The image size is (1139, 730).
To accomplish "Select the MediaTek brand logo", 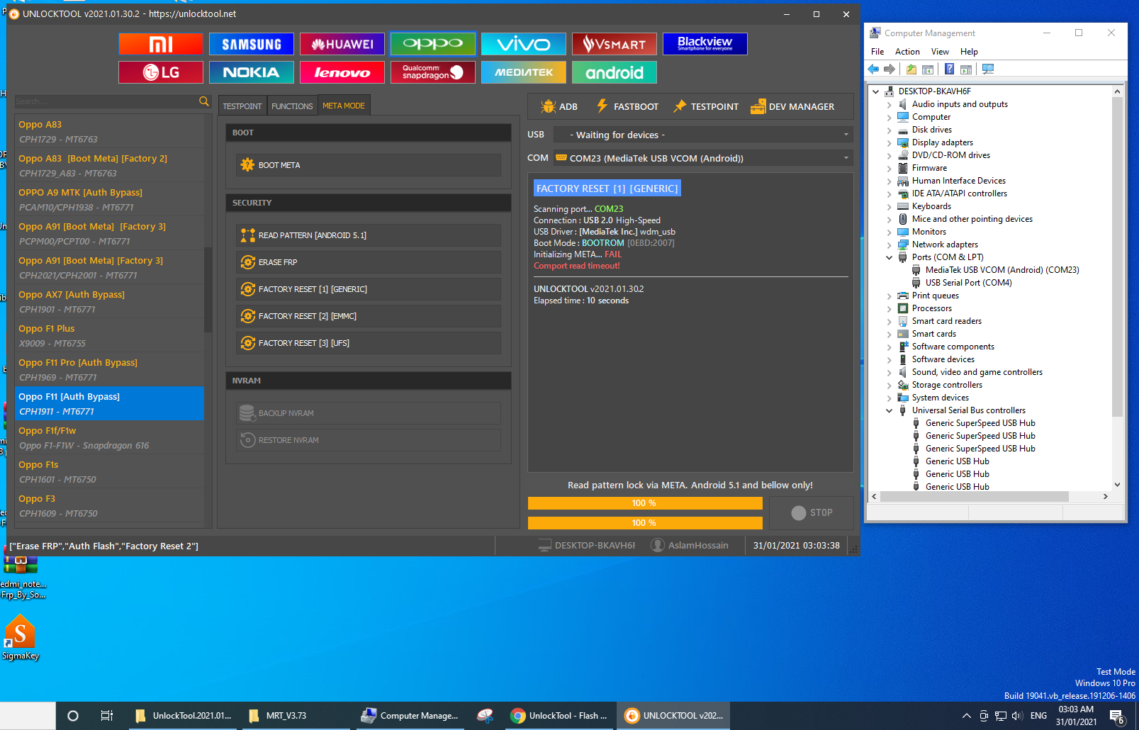I will point(524,72).
